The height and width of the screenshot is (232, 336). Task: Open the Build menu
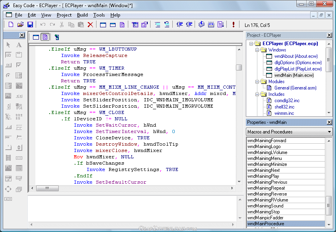[82, 15]
